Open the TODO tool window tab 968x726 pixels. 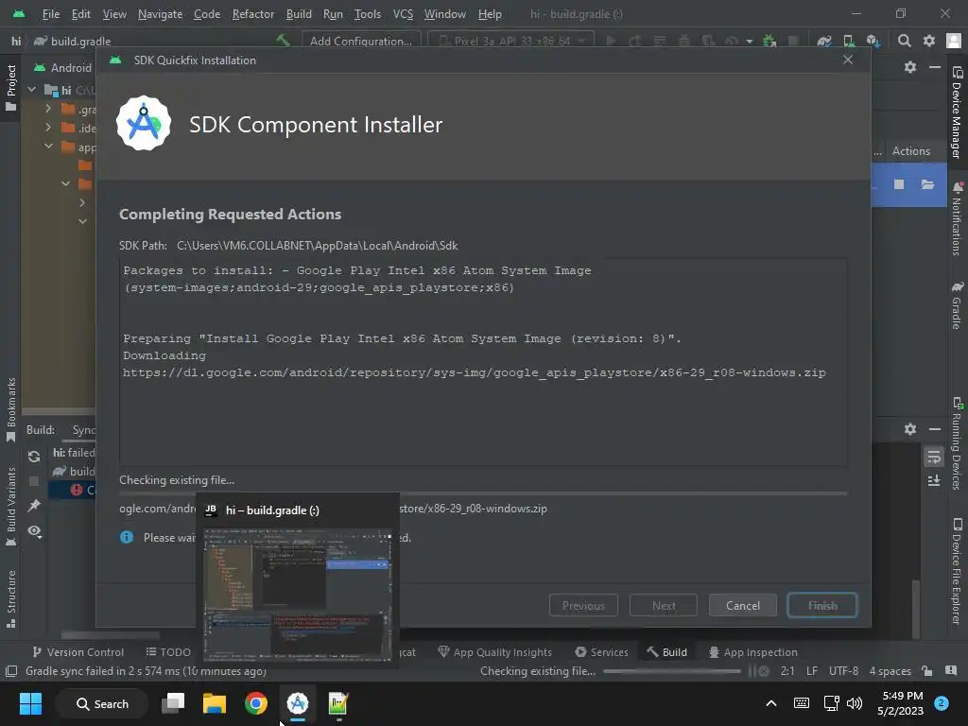click(168, 652)
